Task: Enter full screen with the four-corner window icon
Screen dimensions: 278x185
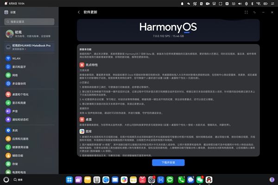Action: (x=246, y=12)
